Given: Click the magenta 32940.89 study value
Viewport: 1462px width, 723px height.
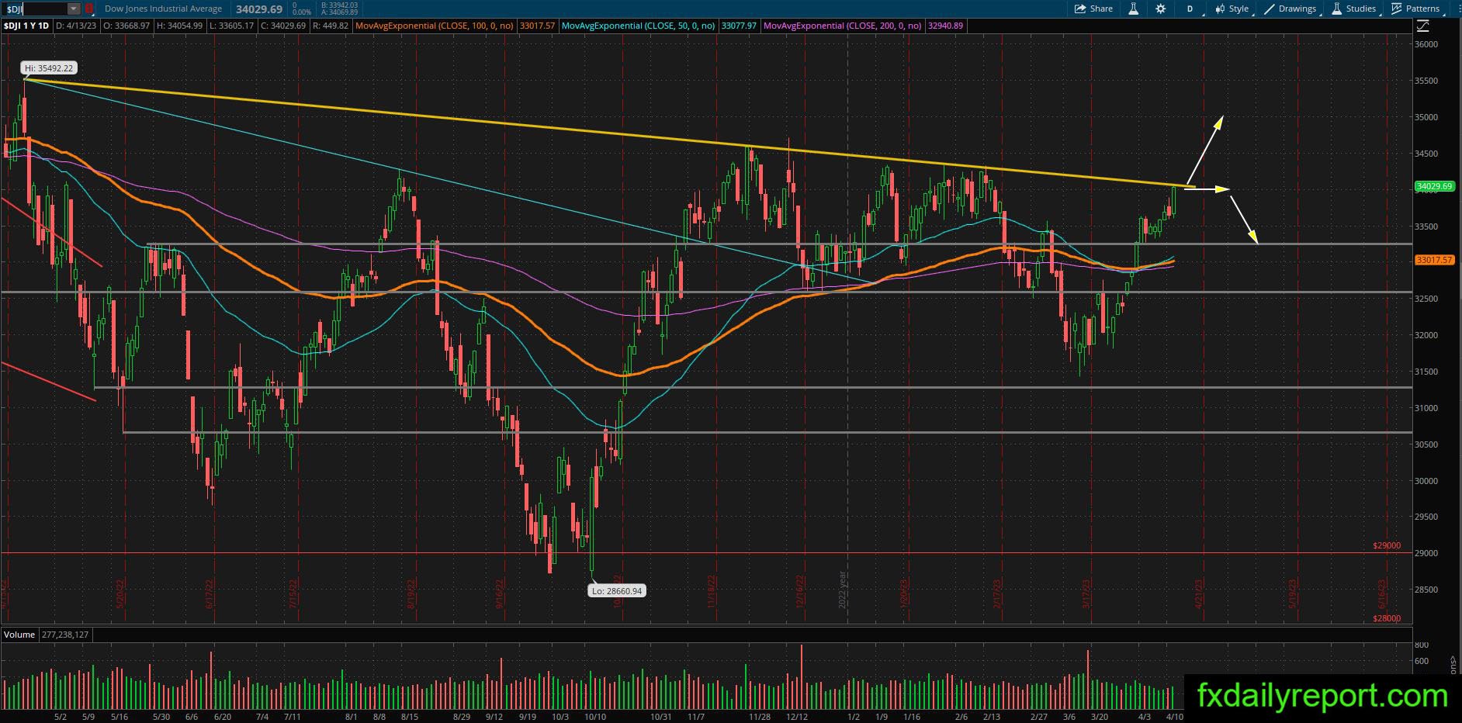Looking at the screenshot, I should pyautogui.click(x=946, y=26).
